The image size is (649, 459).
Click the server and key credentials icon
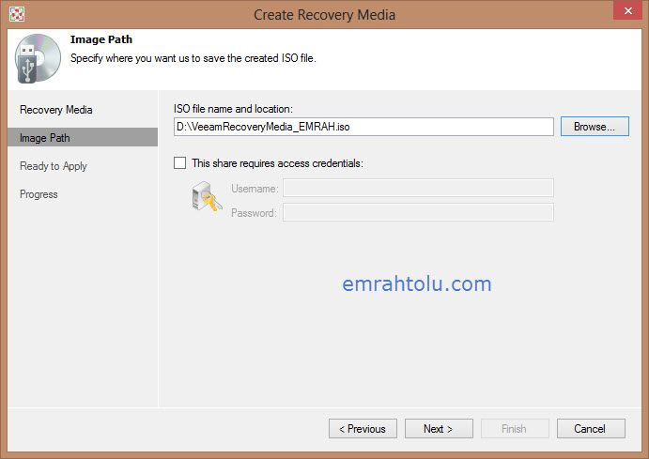[206, 197]
